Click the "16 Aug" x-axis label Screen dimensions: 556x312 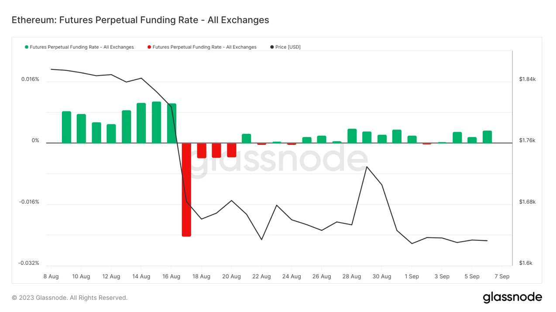pos(171,276)
